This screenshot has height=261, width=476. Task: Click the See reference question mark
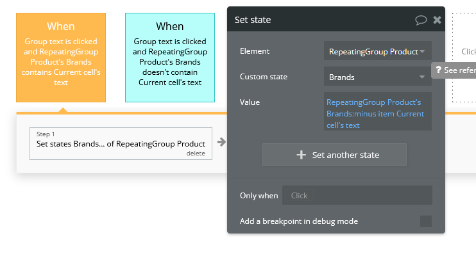click(438, 70)
